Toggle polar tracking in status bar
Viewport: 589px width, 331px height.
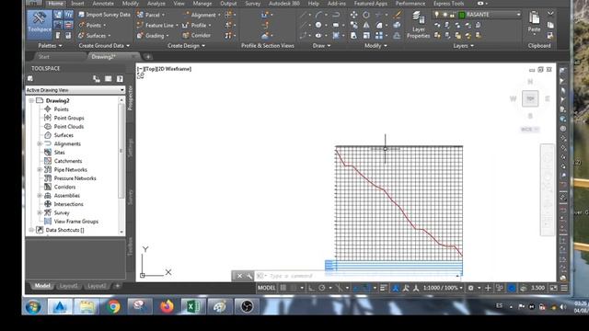322,288
